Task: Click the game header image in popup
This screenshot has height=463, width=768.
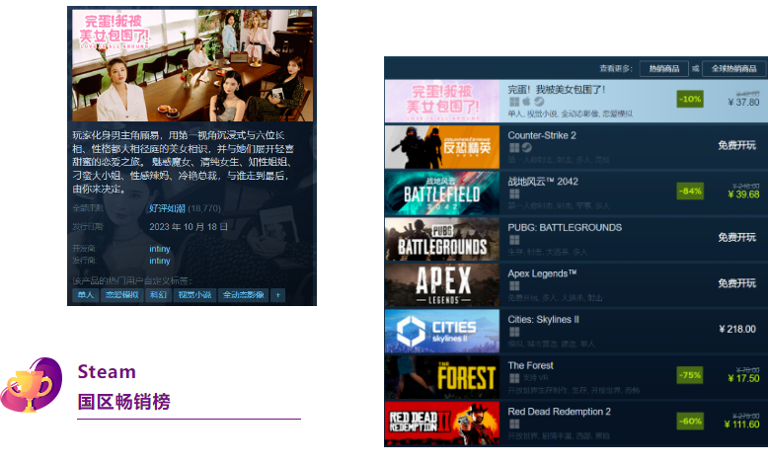Action: point(192,66)
